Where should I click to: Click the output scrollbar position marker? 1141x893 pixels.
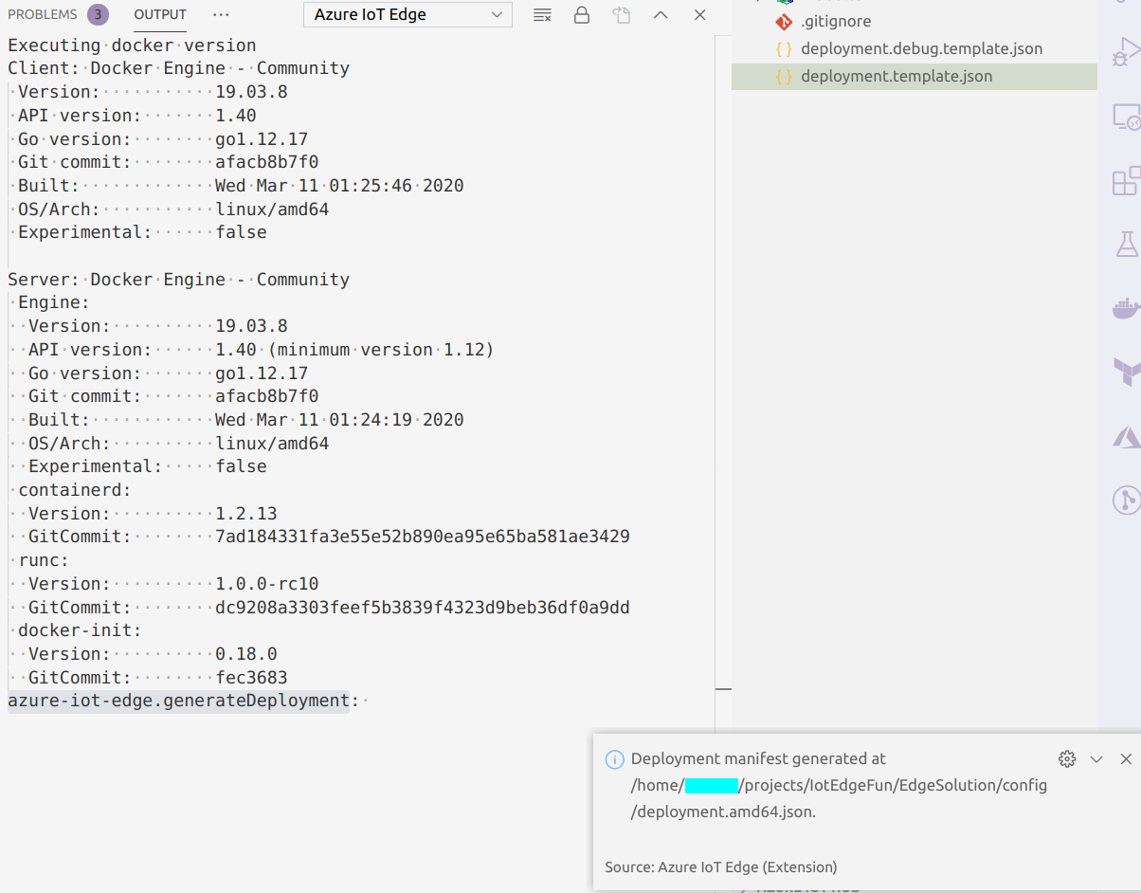coord(723,689)
